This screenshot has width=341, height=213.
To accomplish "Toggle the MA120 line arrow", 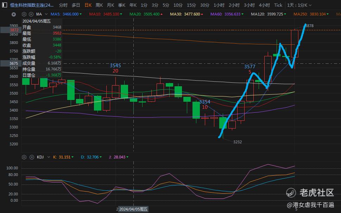I will (285, 14).
